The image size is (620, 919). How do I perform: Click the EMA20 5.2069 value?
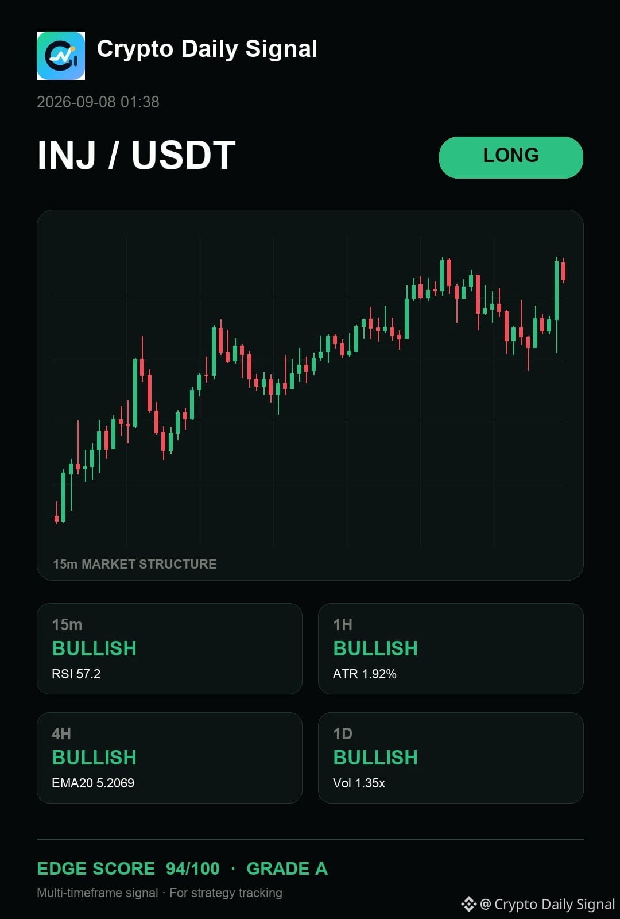pos(93,783)
